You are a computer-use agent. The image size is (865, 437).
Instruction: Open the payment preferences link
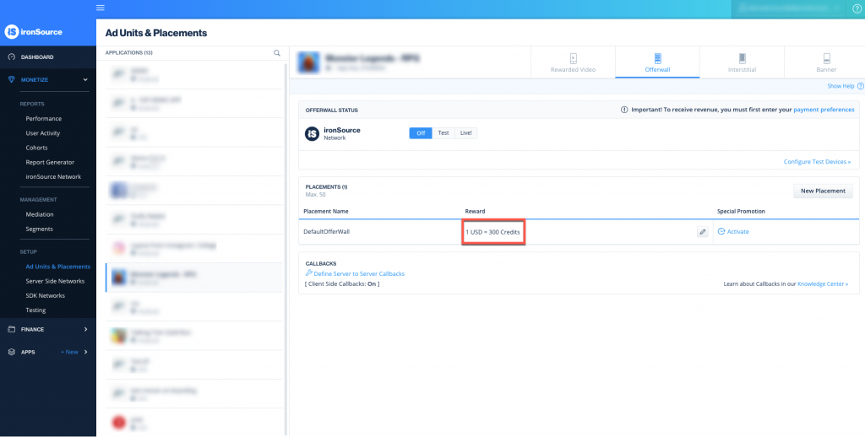(x=824, y=110)
